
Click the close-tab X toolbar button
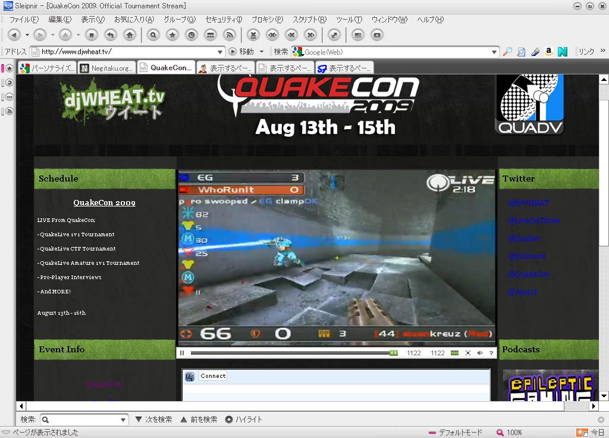click(x=253, y=35)
